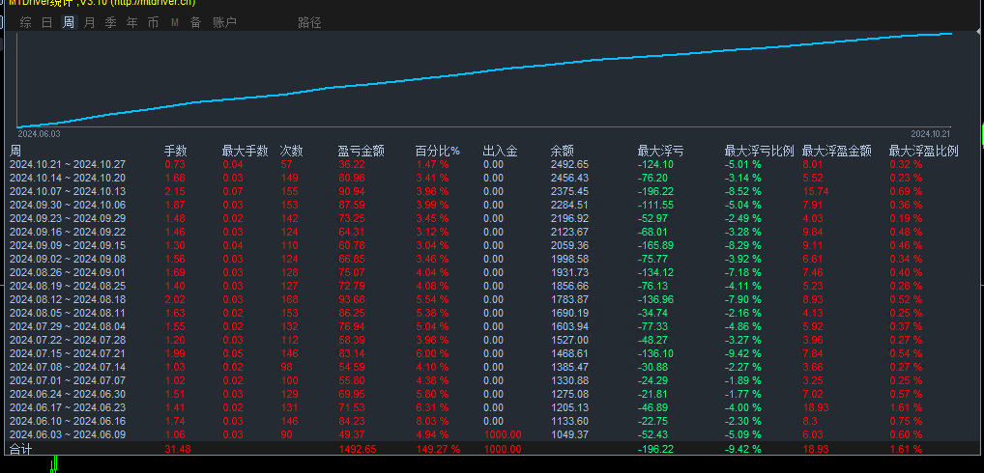
Task: Click balance value 1049.37
Action: pyautogui.click(x=570, y=434)
